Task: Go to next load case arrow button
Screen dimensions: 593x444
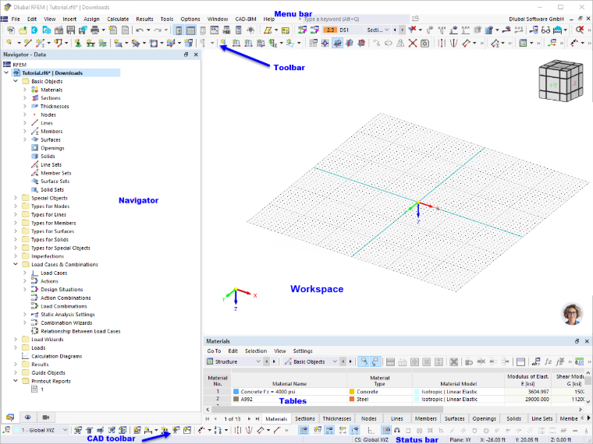Action: click(402, 30)
